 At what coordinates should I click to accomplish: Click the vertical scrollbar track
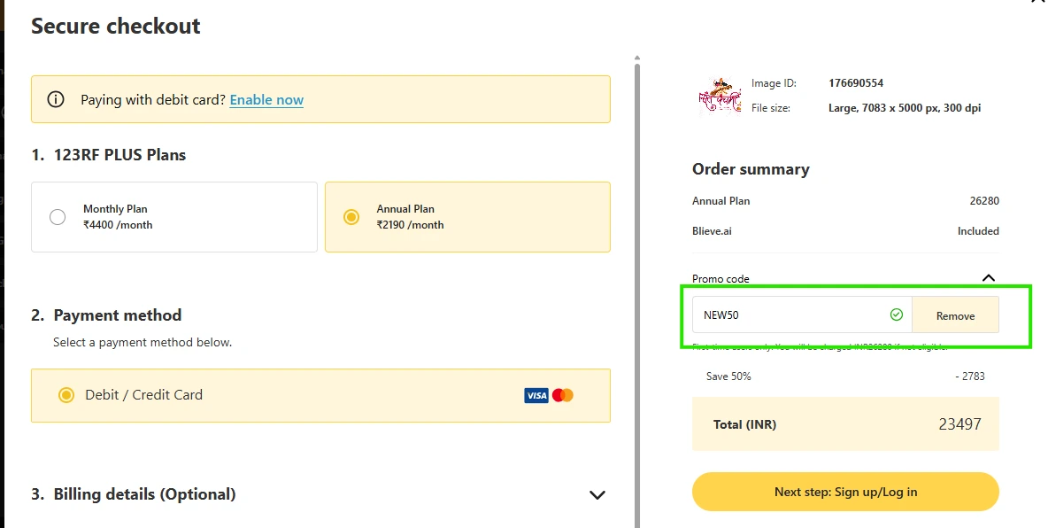(x=637, y=266)
